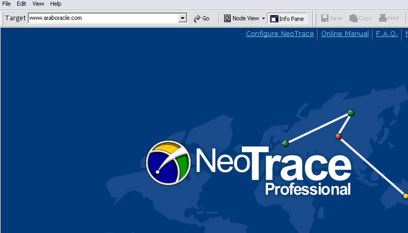The width and height of the screenshot is (408, 233).
Task: Click the green diamond node on map
Action: (285, 143)
